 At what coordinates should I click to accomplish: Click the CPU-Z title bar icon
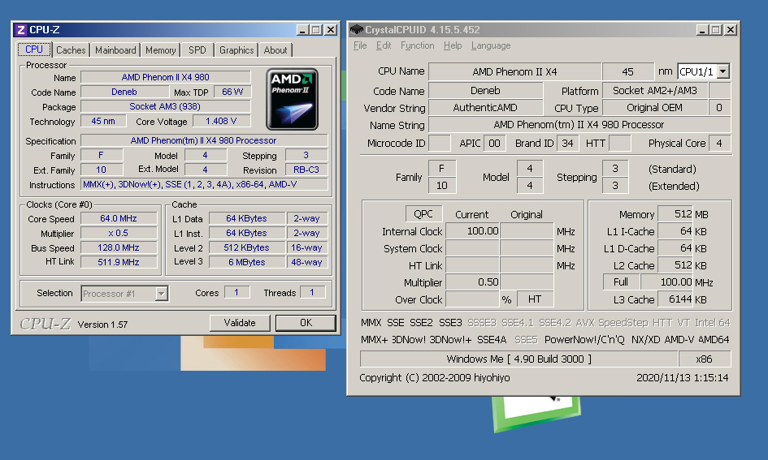click(x=21, y=30)
